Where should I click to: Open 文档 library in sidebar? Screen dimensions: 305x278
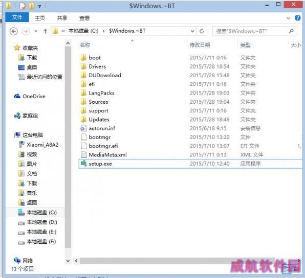[32, 173]
